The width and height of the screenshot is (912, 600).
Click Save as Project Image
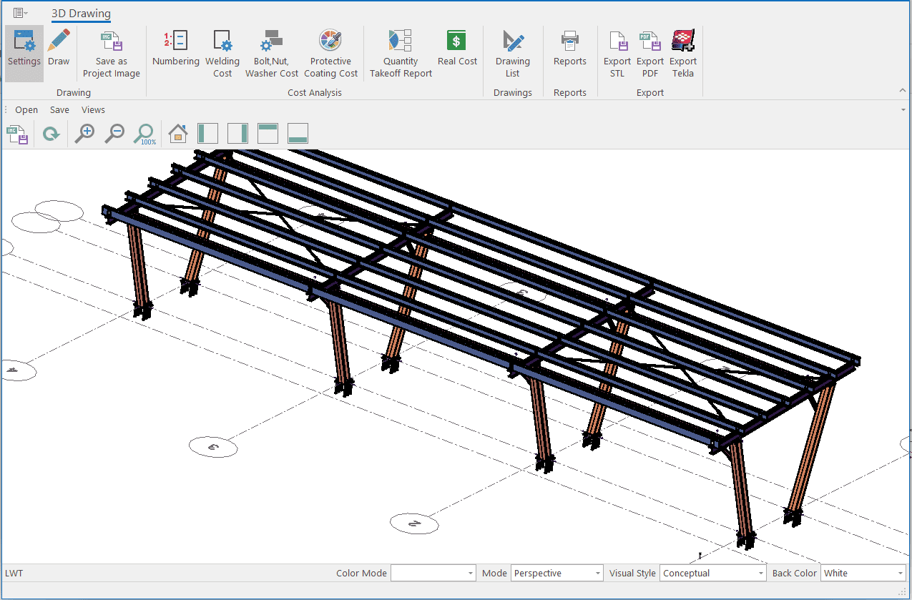click(x=112, y=54)
